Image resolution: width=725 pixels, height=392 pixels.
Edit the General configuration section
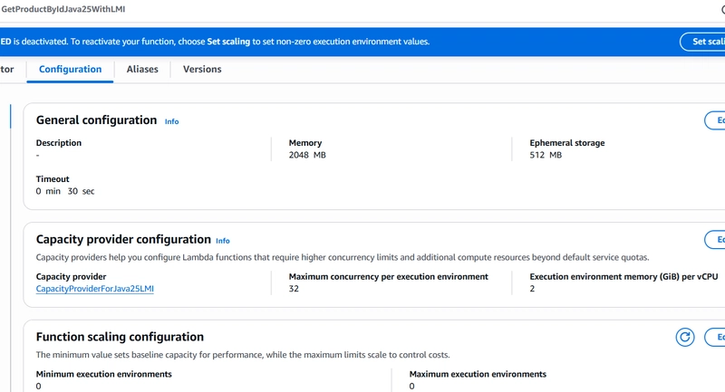(x=715, y=120)
